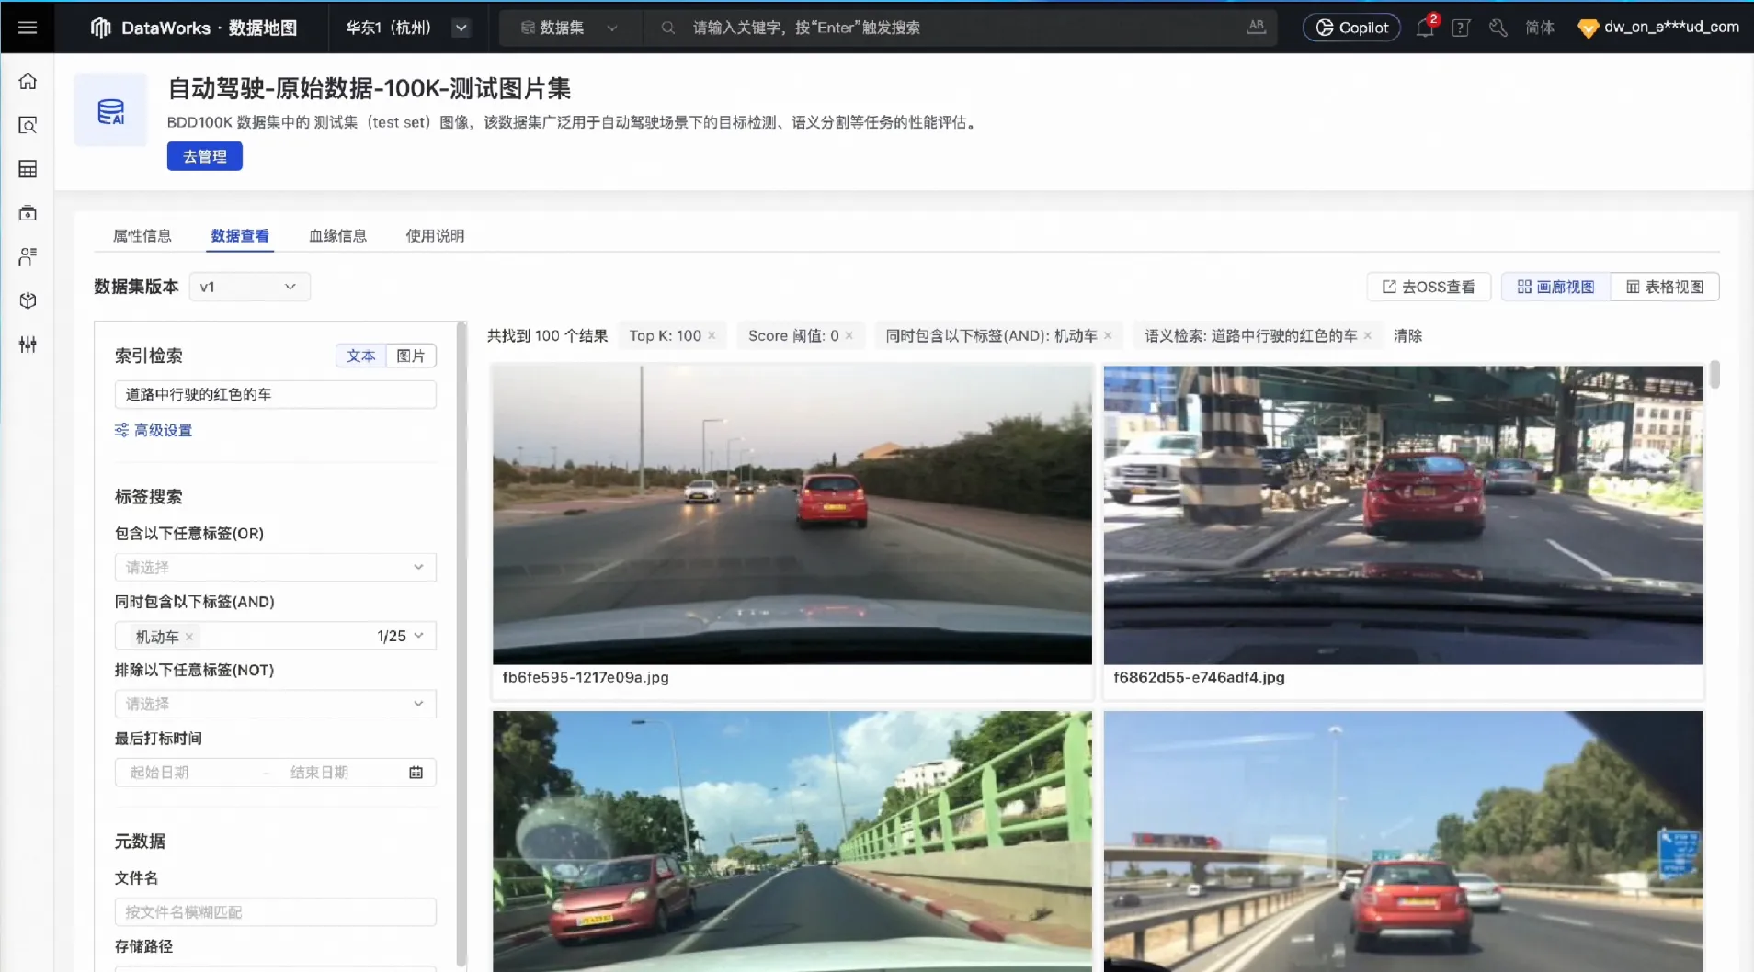Click the 去OSS查看 link
Image resolution: width=1754 pixels, height=972 pixels.
[x=1427, y=287]
